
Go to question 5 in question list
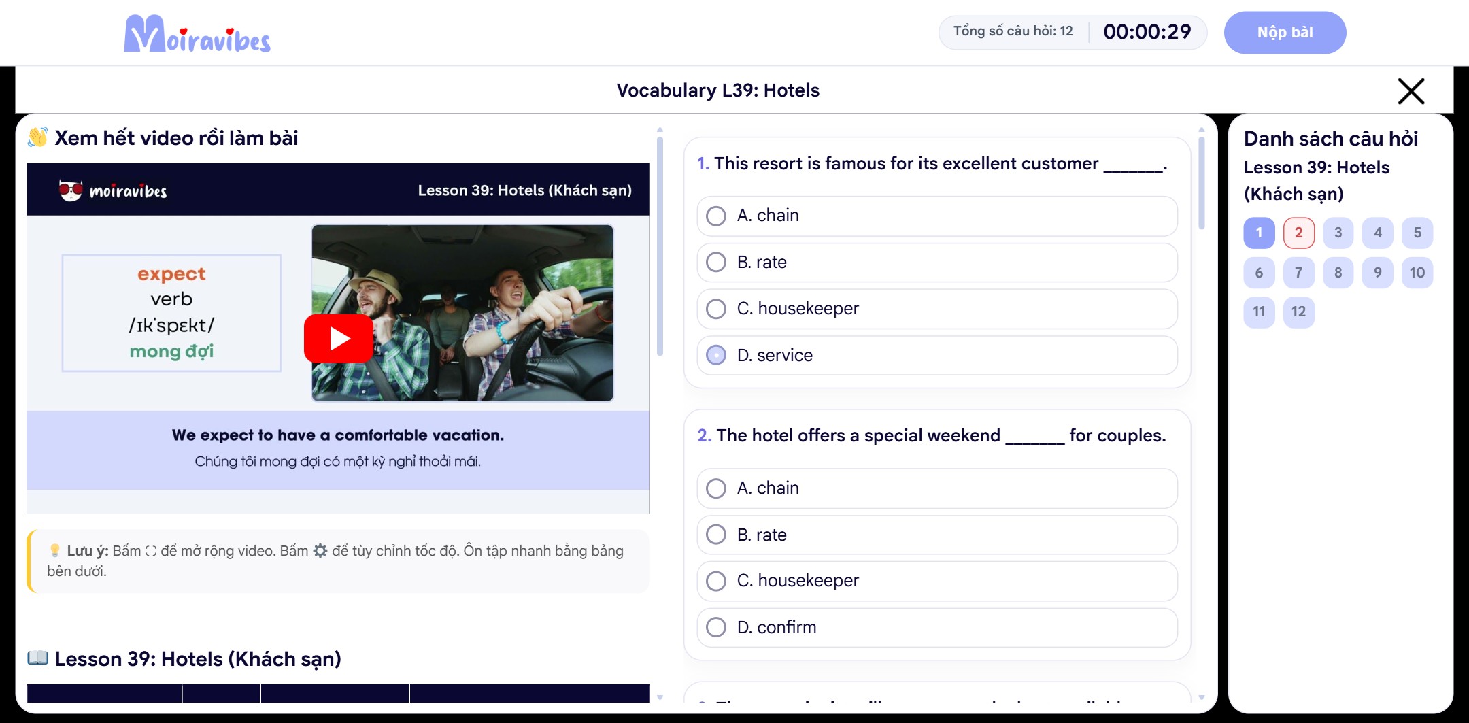pyautogui.click(x=1417, y=233)
